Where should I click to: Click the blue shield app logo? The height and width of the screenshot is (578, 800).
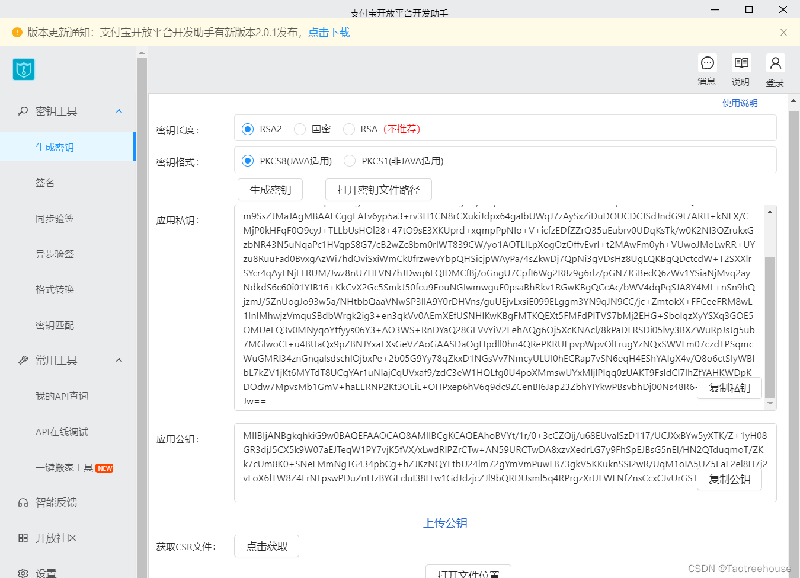click(x=24, y=69)
